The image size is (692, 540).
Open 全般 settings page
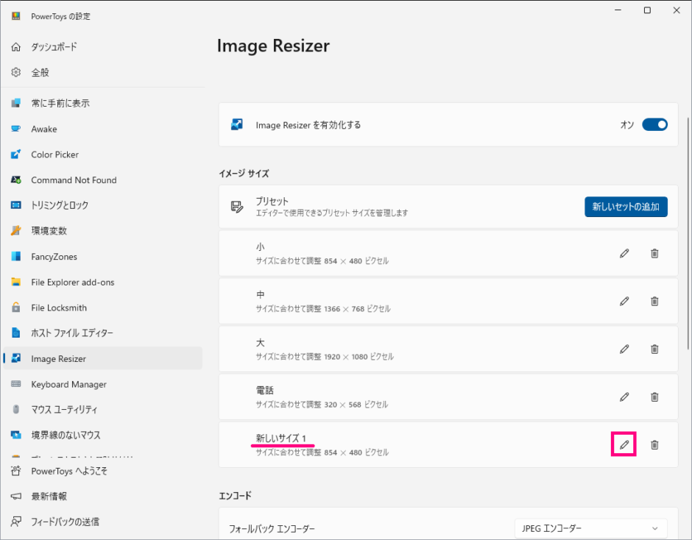102,72
